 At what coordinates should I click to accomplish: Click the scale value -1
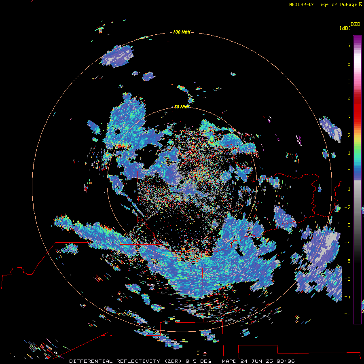pyautogui.click(x=347, y=189)
